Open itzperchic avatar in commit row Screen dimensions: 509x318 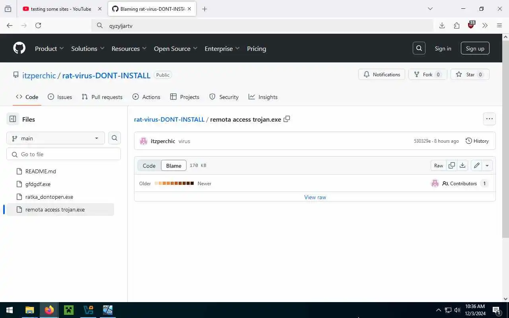144,141
